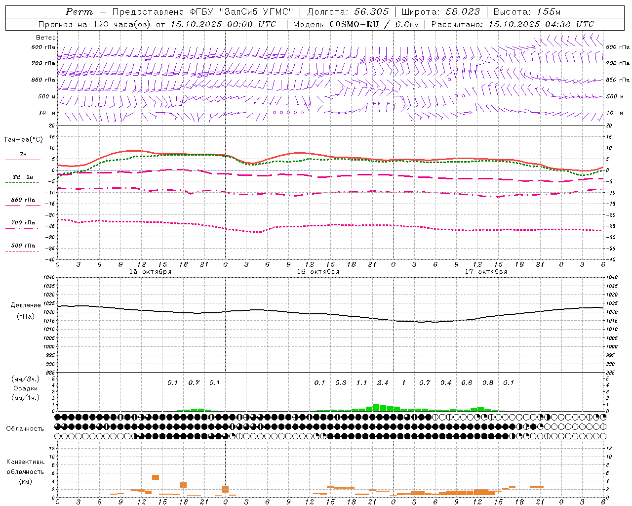Click the precipitation value "0.4"
Screen dimensions: 632x506
coord(446,383)
